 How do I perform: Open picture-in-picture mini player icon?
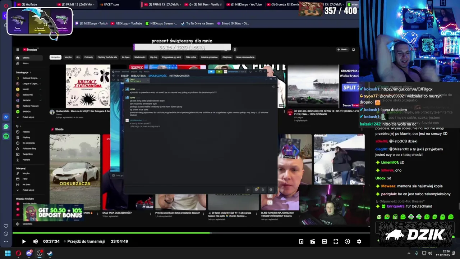pyautogui.click(x=301, y=241)
